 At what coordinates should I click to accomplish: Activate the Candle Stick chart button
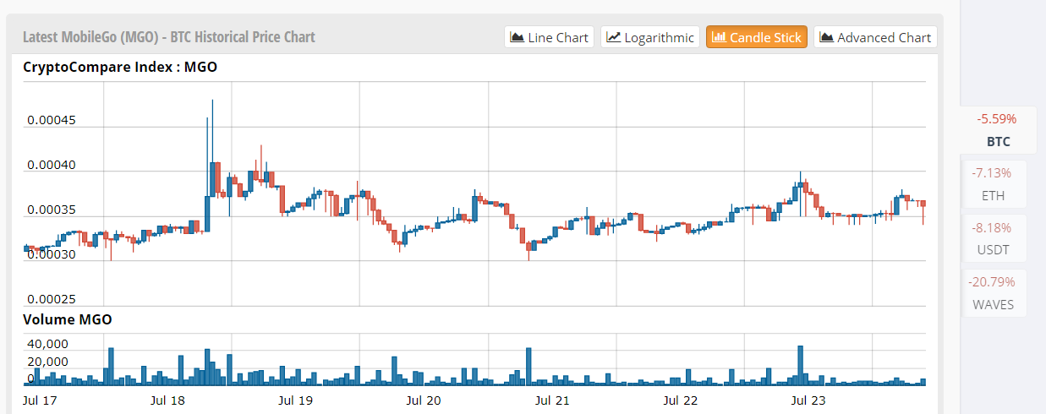coord(757,37)
